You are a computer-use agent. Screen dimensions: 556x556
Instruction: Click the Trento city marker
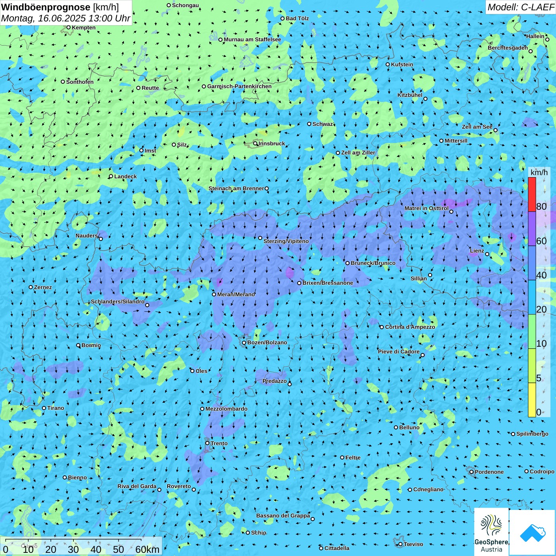tap(207, 443)
